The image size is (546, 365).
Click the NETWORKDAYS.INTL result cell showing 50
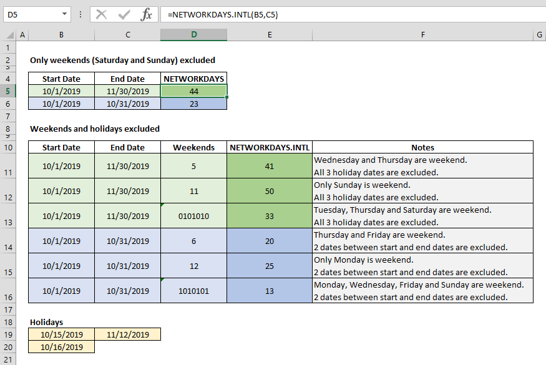(x=270, y=191)
